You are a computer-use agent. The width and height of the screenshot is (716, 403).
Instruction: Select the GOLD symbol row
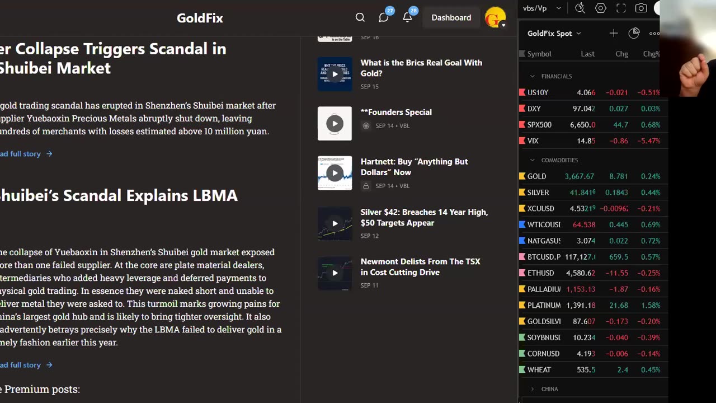[593, 176]
